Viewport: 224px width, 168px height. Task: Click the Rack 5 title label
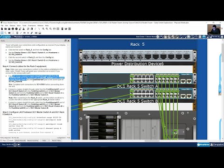(x=137, y=44)
